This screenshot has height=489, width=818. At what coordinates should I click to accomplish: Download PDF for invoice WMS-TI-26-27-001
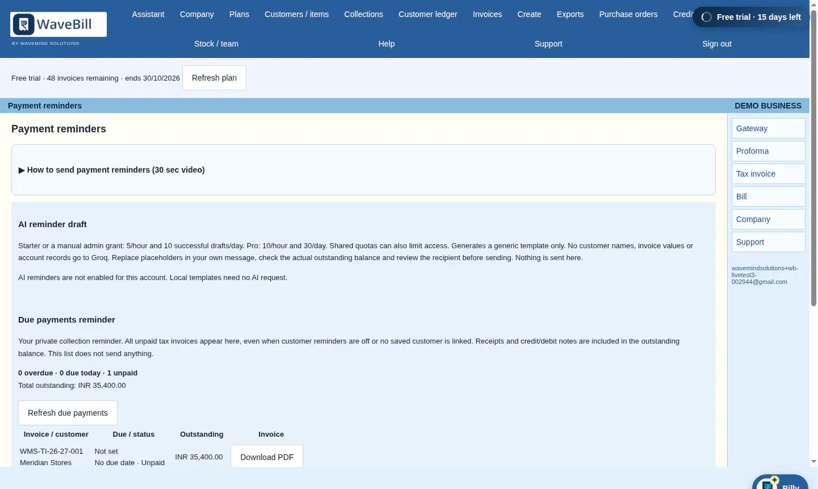pos(267,457)
